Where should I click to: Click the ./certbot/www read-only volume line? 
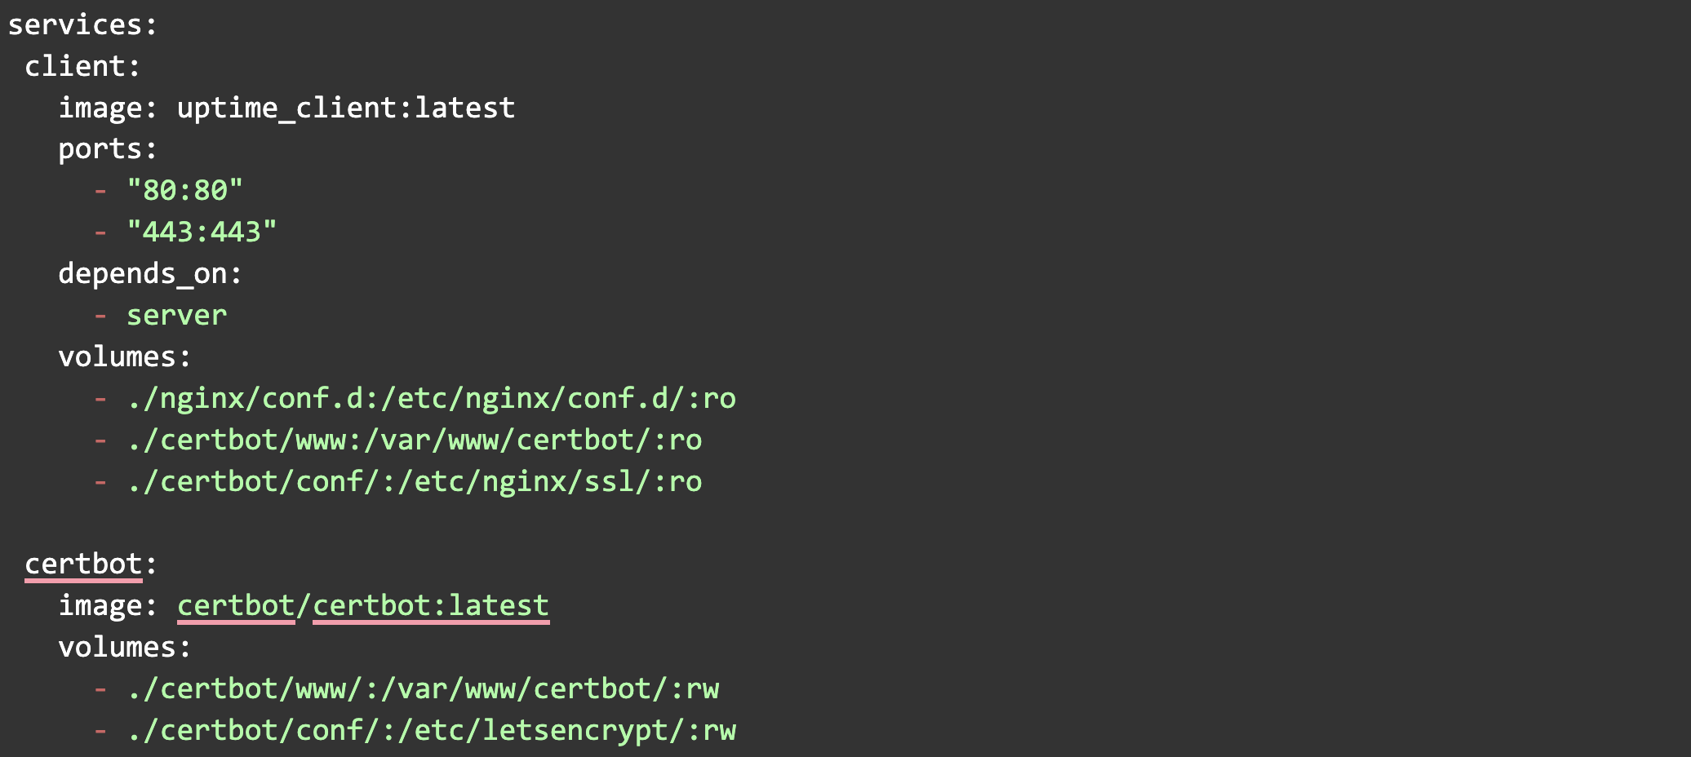click(x=414, y=440)
